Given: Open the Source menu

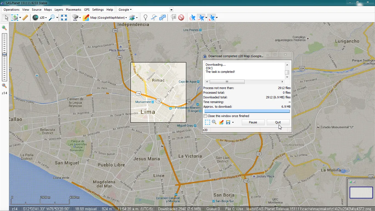Looking at the screenshot, I should [37, 10].
